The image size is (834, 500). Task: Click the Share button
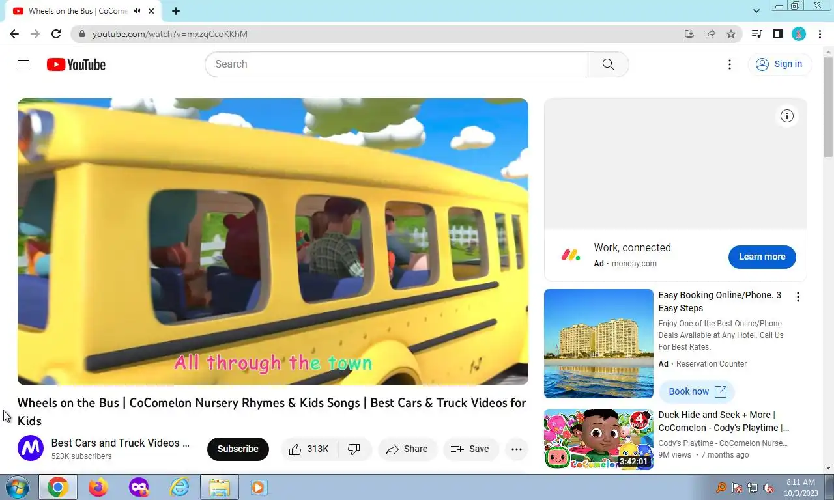point(407,449)
